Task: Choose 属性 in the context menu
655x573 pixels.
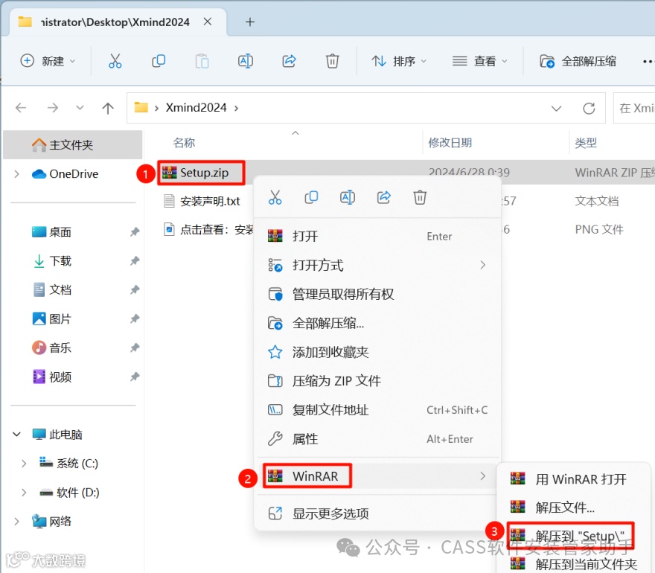Action: [377, 439]
